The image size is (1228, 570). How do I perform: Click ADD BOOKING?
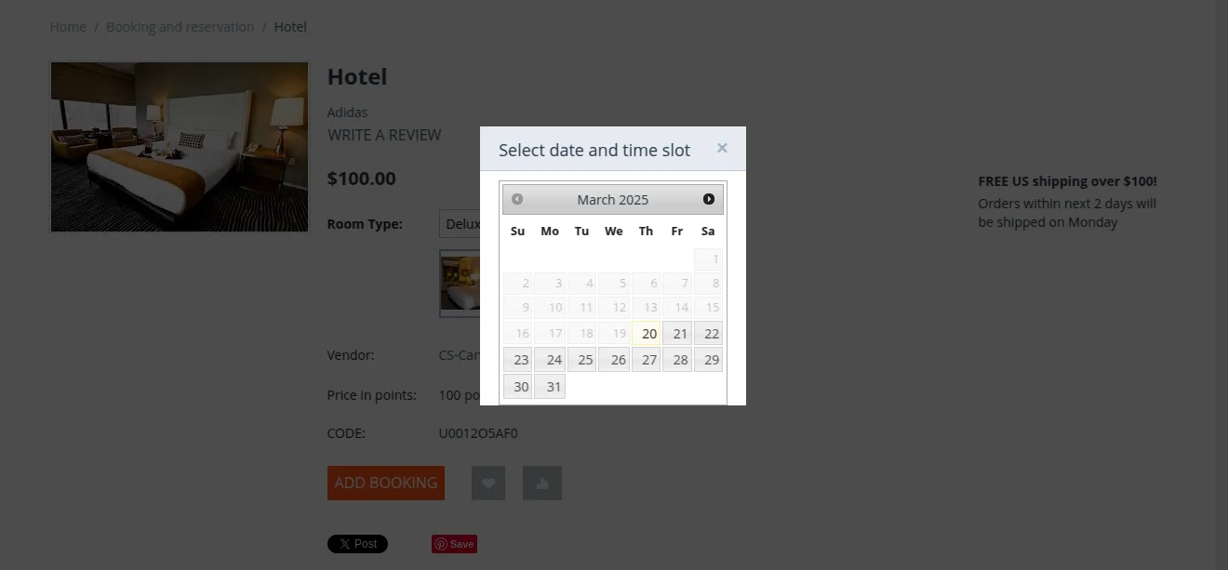385,483
